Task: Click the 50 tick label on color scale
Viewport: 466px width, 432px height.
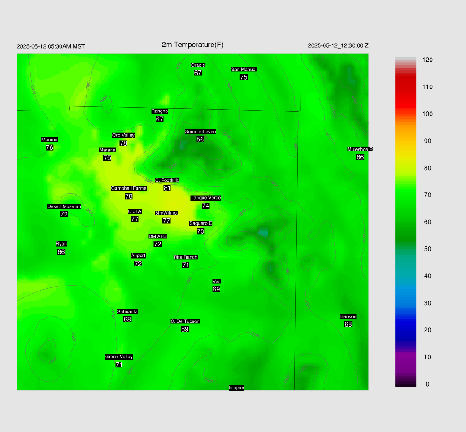Action: click(427, 249)
